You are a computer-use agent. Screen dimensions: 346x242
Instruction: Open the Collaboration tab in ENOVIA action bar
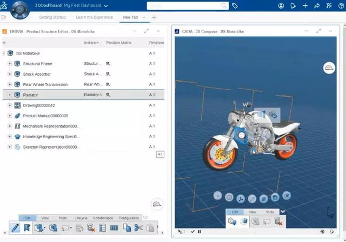pos(103,218)
